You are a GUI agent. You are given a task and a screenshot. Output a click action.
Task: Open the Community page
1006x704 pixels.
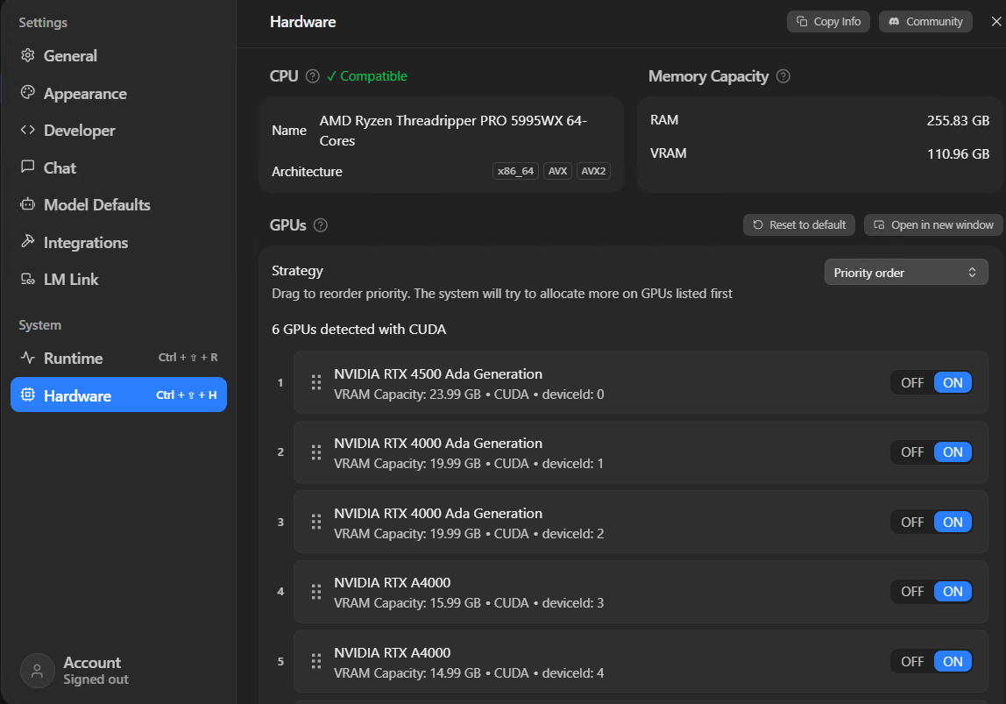925,21
